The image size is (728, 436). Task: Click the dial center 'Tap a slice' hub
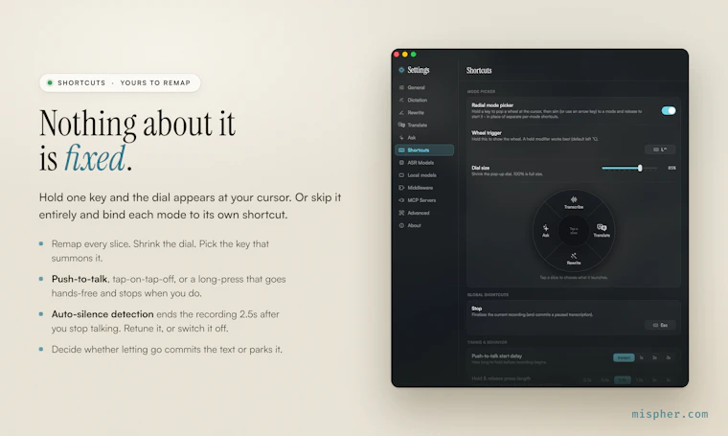click(x=574, y=230)
